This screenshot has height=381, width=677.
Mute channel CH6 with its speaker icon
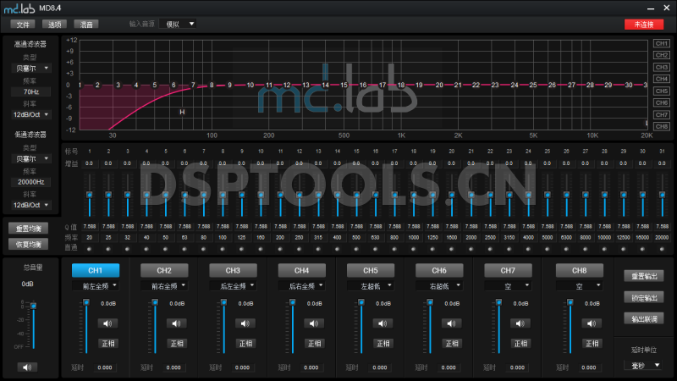pyautogui.click(x=451, y=323)
